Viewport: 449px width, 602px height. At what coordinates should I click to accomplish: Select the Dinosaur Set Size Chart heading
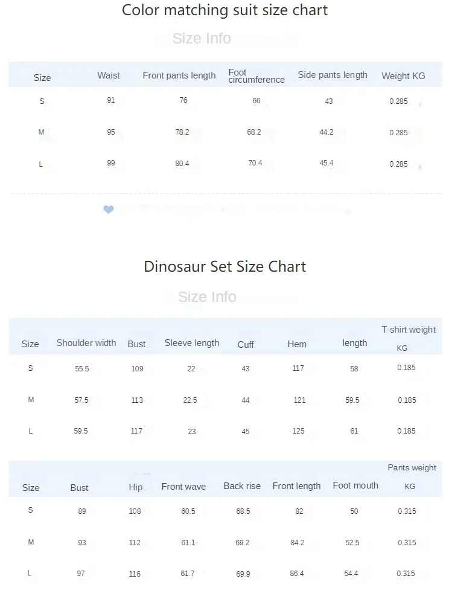coord(225,266)
